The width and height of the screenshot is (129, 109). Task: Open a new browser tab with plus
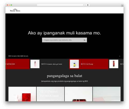122,6
